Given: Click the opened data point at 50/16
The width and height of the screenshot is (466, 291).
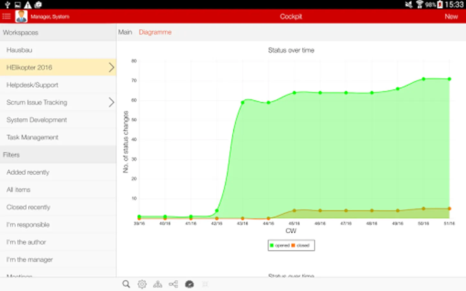Looking at the screenshot, I should 424,79.
